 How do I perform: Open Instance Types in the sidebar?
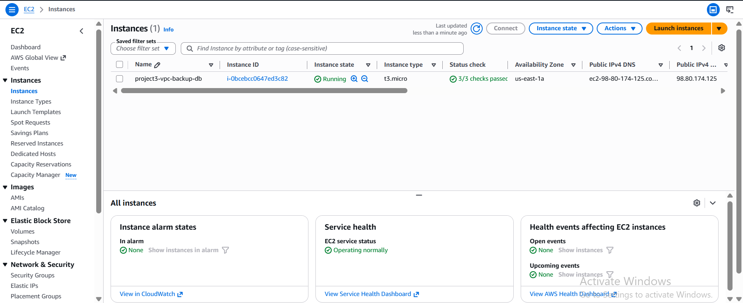pyautogui.click(x=31, y=102)
